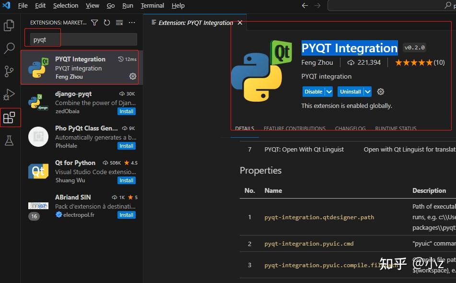Disable the PYQT Integration extension

[314, 92]
